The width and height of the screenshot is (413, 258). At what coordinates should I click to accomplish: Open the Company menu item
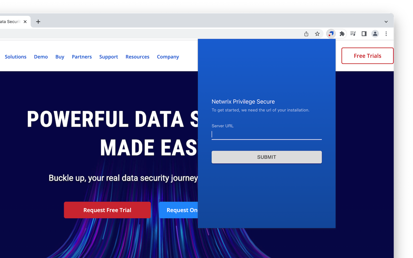tap(168, 56)
